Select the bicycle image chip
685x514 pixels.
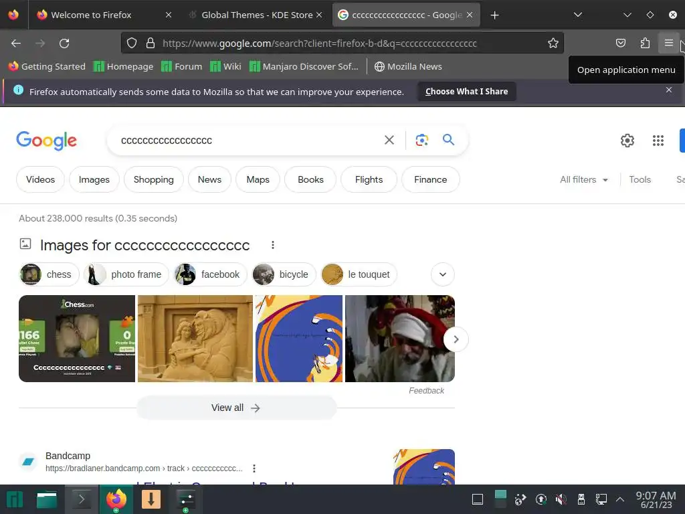pyautogui.click(x=284, y=274)
